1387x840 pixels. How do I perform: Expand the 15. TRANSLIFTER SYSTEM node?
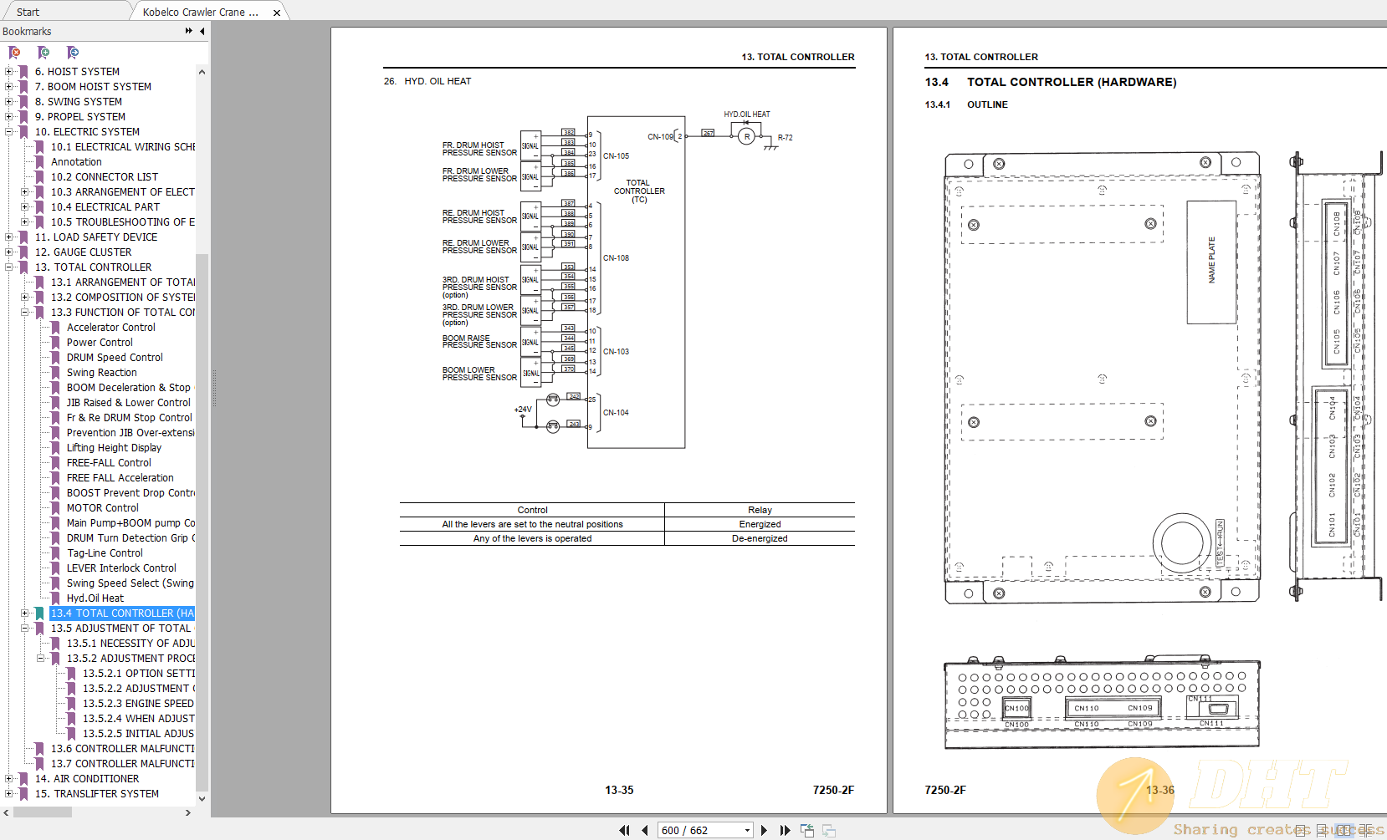click(x=8, y=794)
